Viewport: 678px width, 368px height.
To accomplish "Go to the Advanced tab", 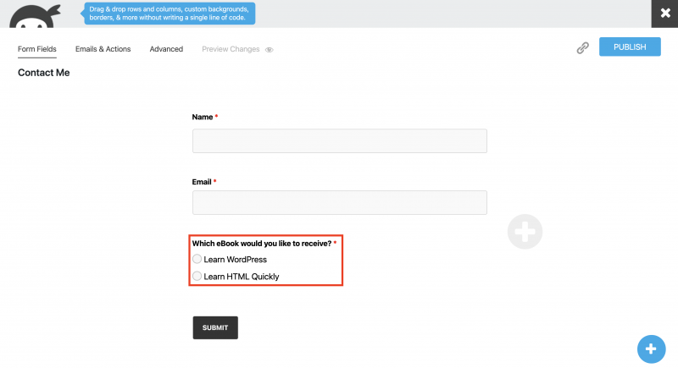I will click(166, 49).
